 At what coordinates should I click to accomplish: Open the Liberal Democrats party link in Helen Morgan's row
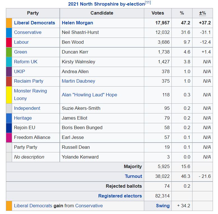(x=35, y=23)
